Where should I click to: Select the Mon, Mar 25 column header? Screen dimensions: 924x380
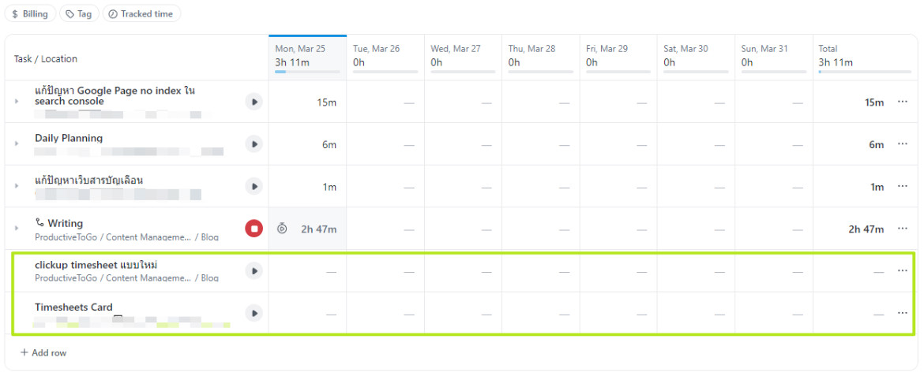(x=307, y=58)
